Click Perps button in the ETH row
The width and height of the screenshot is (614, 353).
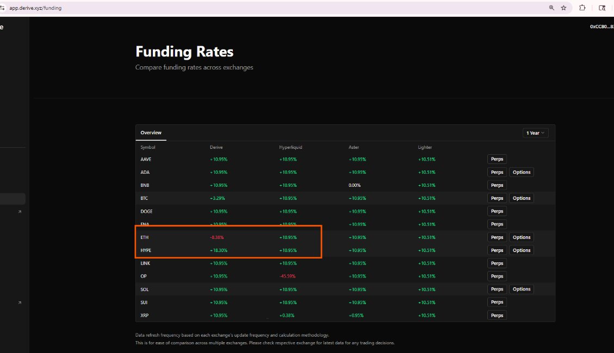(x=497, y=237)
